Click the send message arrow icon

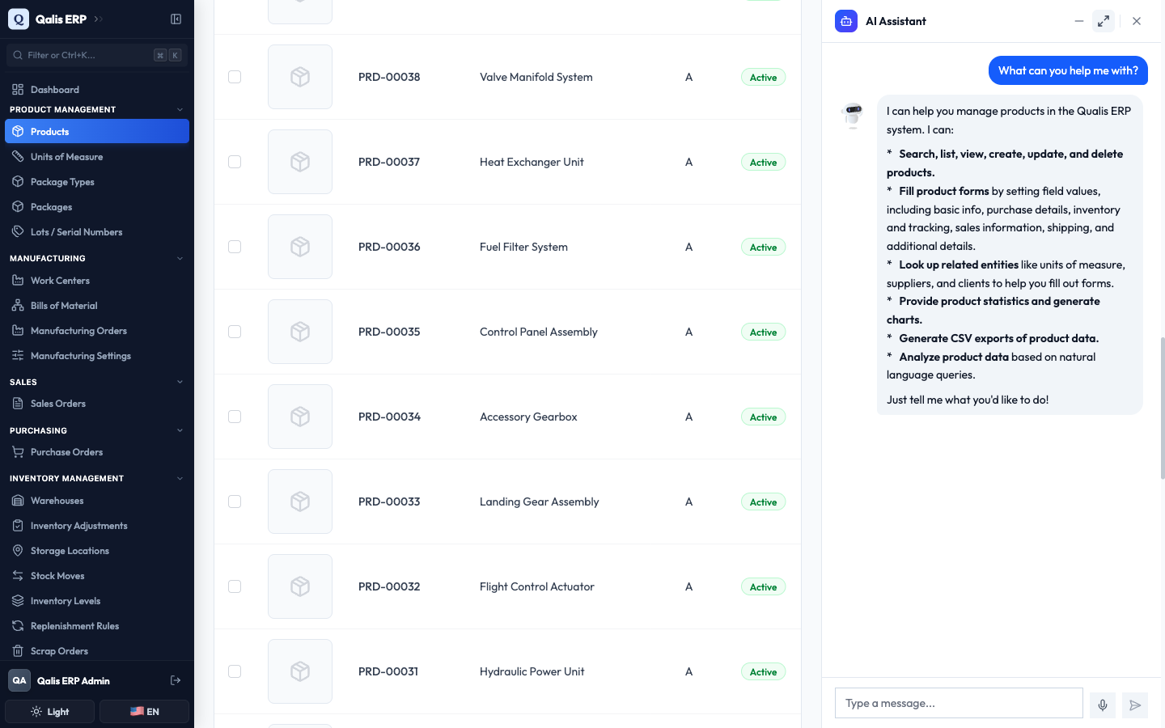[1135, 705]
